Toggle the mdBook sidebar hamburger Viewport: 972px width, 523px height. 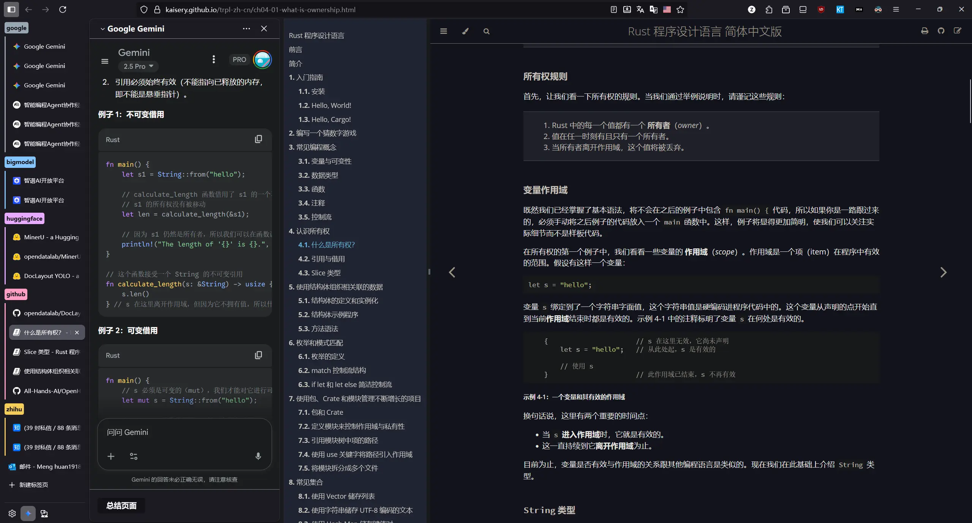[443, 31]
